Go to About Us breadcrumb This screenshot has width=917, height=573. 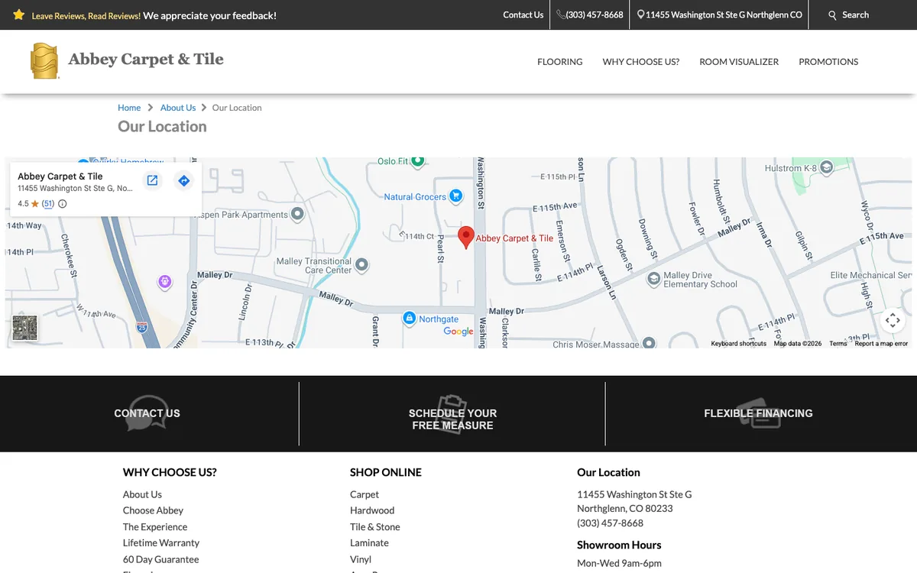tap(178, 108)
